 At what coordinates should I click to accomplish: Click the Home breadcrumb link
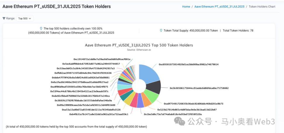click(186, 7)
